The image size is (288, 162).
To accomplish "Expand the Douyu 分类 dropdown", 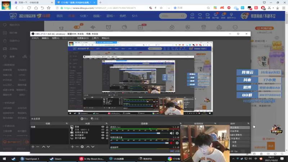I will click(x=84, y=16).
